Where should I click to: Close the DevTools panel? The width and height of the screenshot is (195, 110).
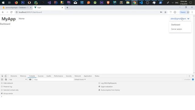tap(193, 76)
